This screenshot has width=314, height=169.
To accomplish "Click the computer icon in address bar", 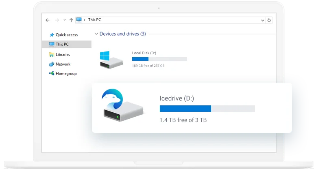I will point(79,20).
